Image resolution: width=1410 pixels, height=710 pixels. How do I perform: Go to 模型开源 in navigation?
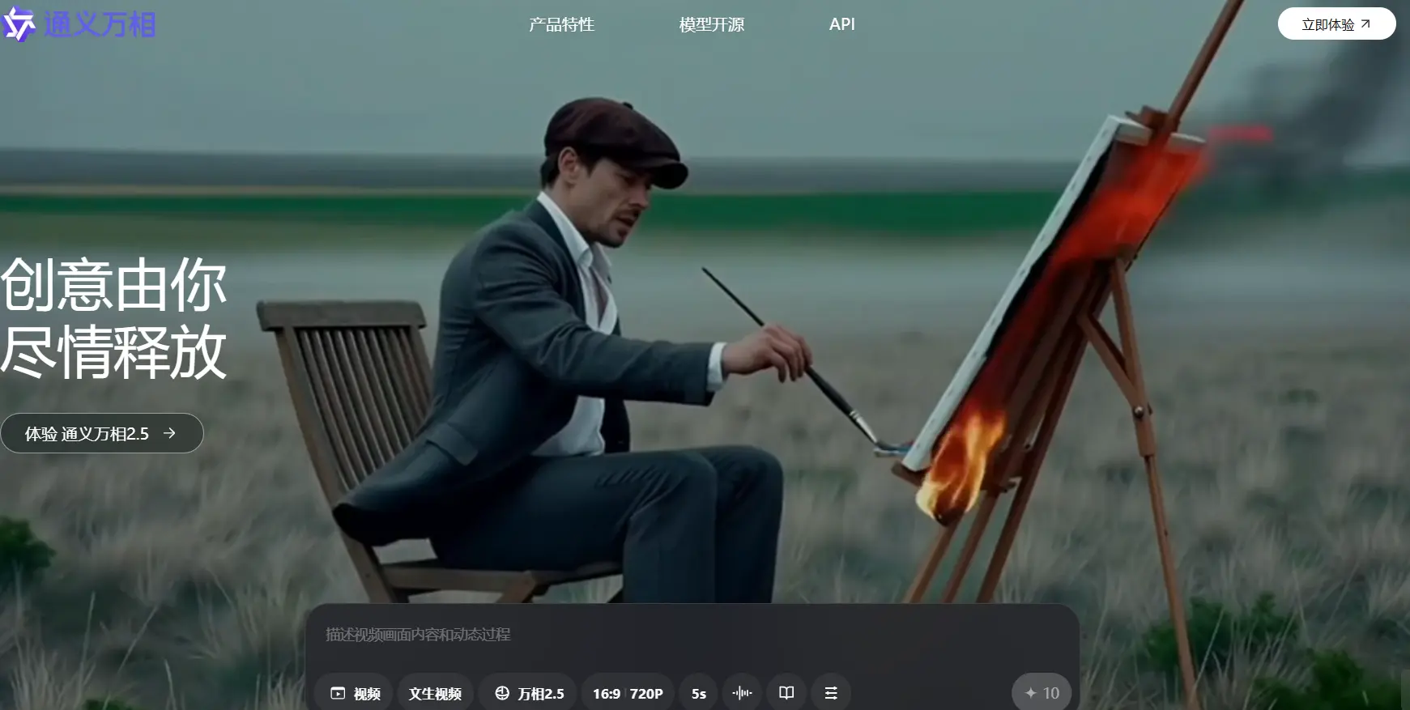711,24
